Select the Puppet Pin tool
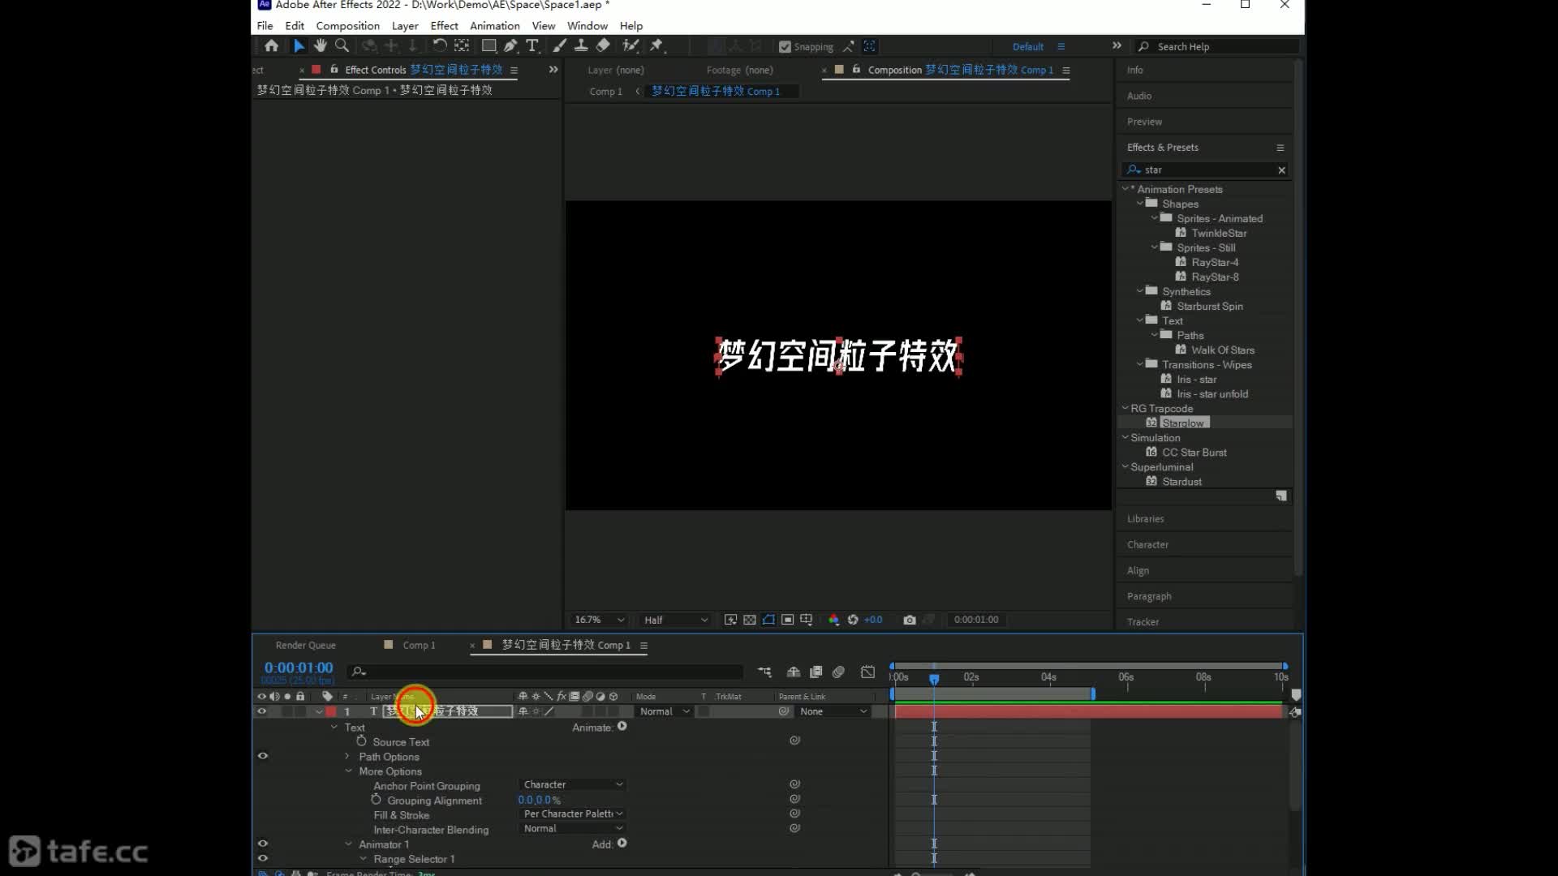Screen dimensions: 1558x876 pos(656,46)
